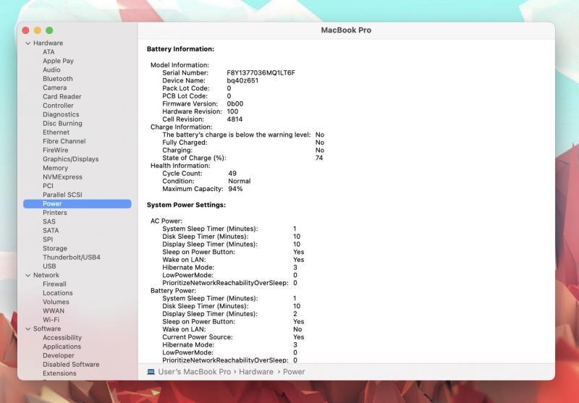This screenshot has height=403, width=579.
Task: Click Cell Revision value 4814
Action: click(234, 119)
